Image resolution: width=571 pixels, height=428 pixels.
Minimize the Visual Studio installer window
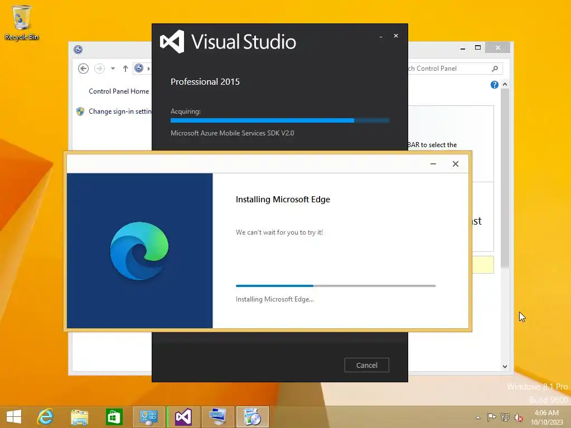coord(381,36)
